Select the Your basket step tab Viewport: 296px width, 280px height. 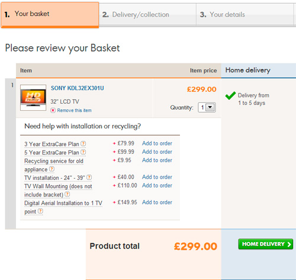pos(50,15)
